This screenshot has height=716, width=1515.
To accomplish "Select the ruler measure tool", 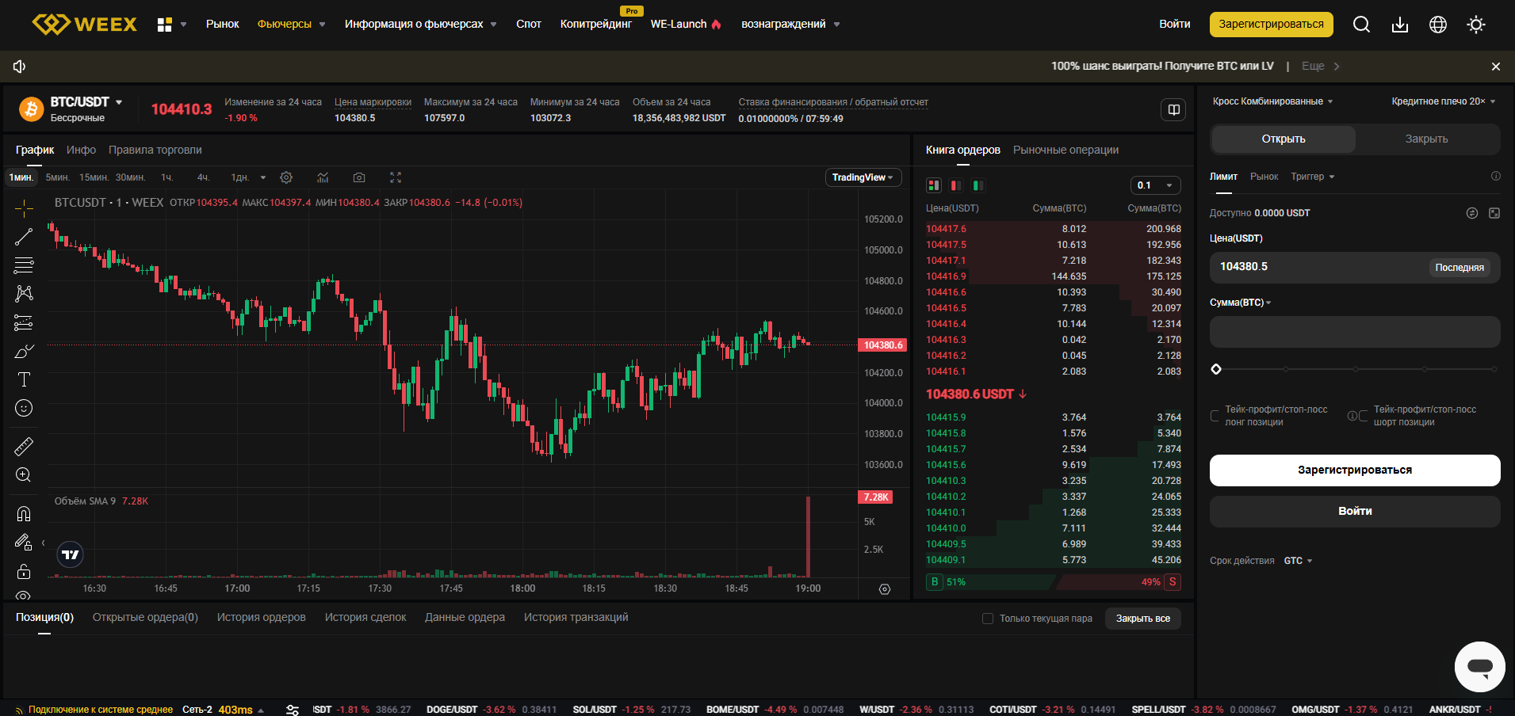I will [24, 447].
